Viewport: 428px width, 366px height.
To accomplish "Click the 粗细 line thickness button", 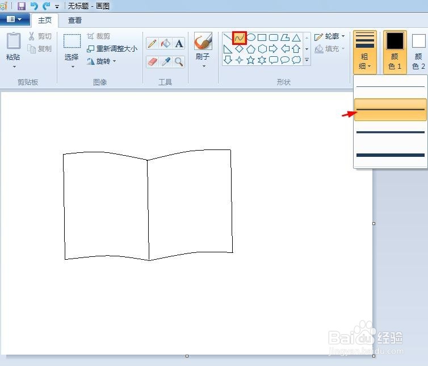I will click(x=365, y=52).
